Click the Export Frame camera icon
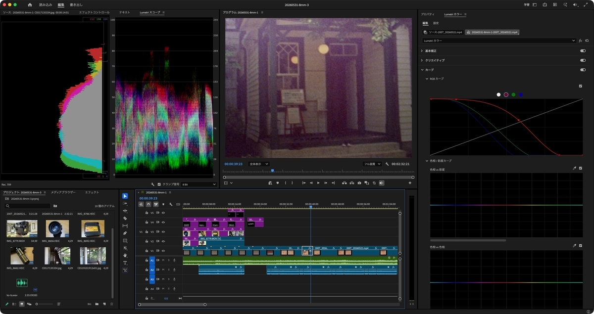 pos(359,182)
